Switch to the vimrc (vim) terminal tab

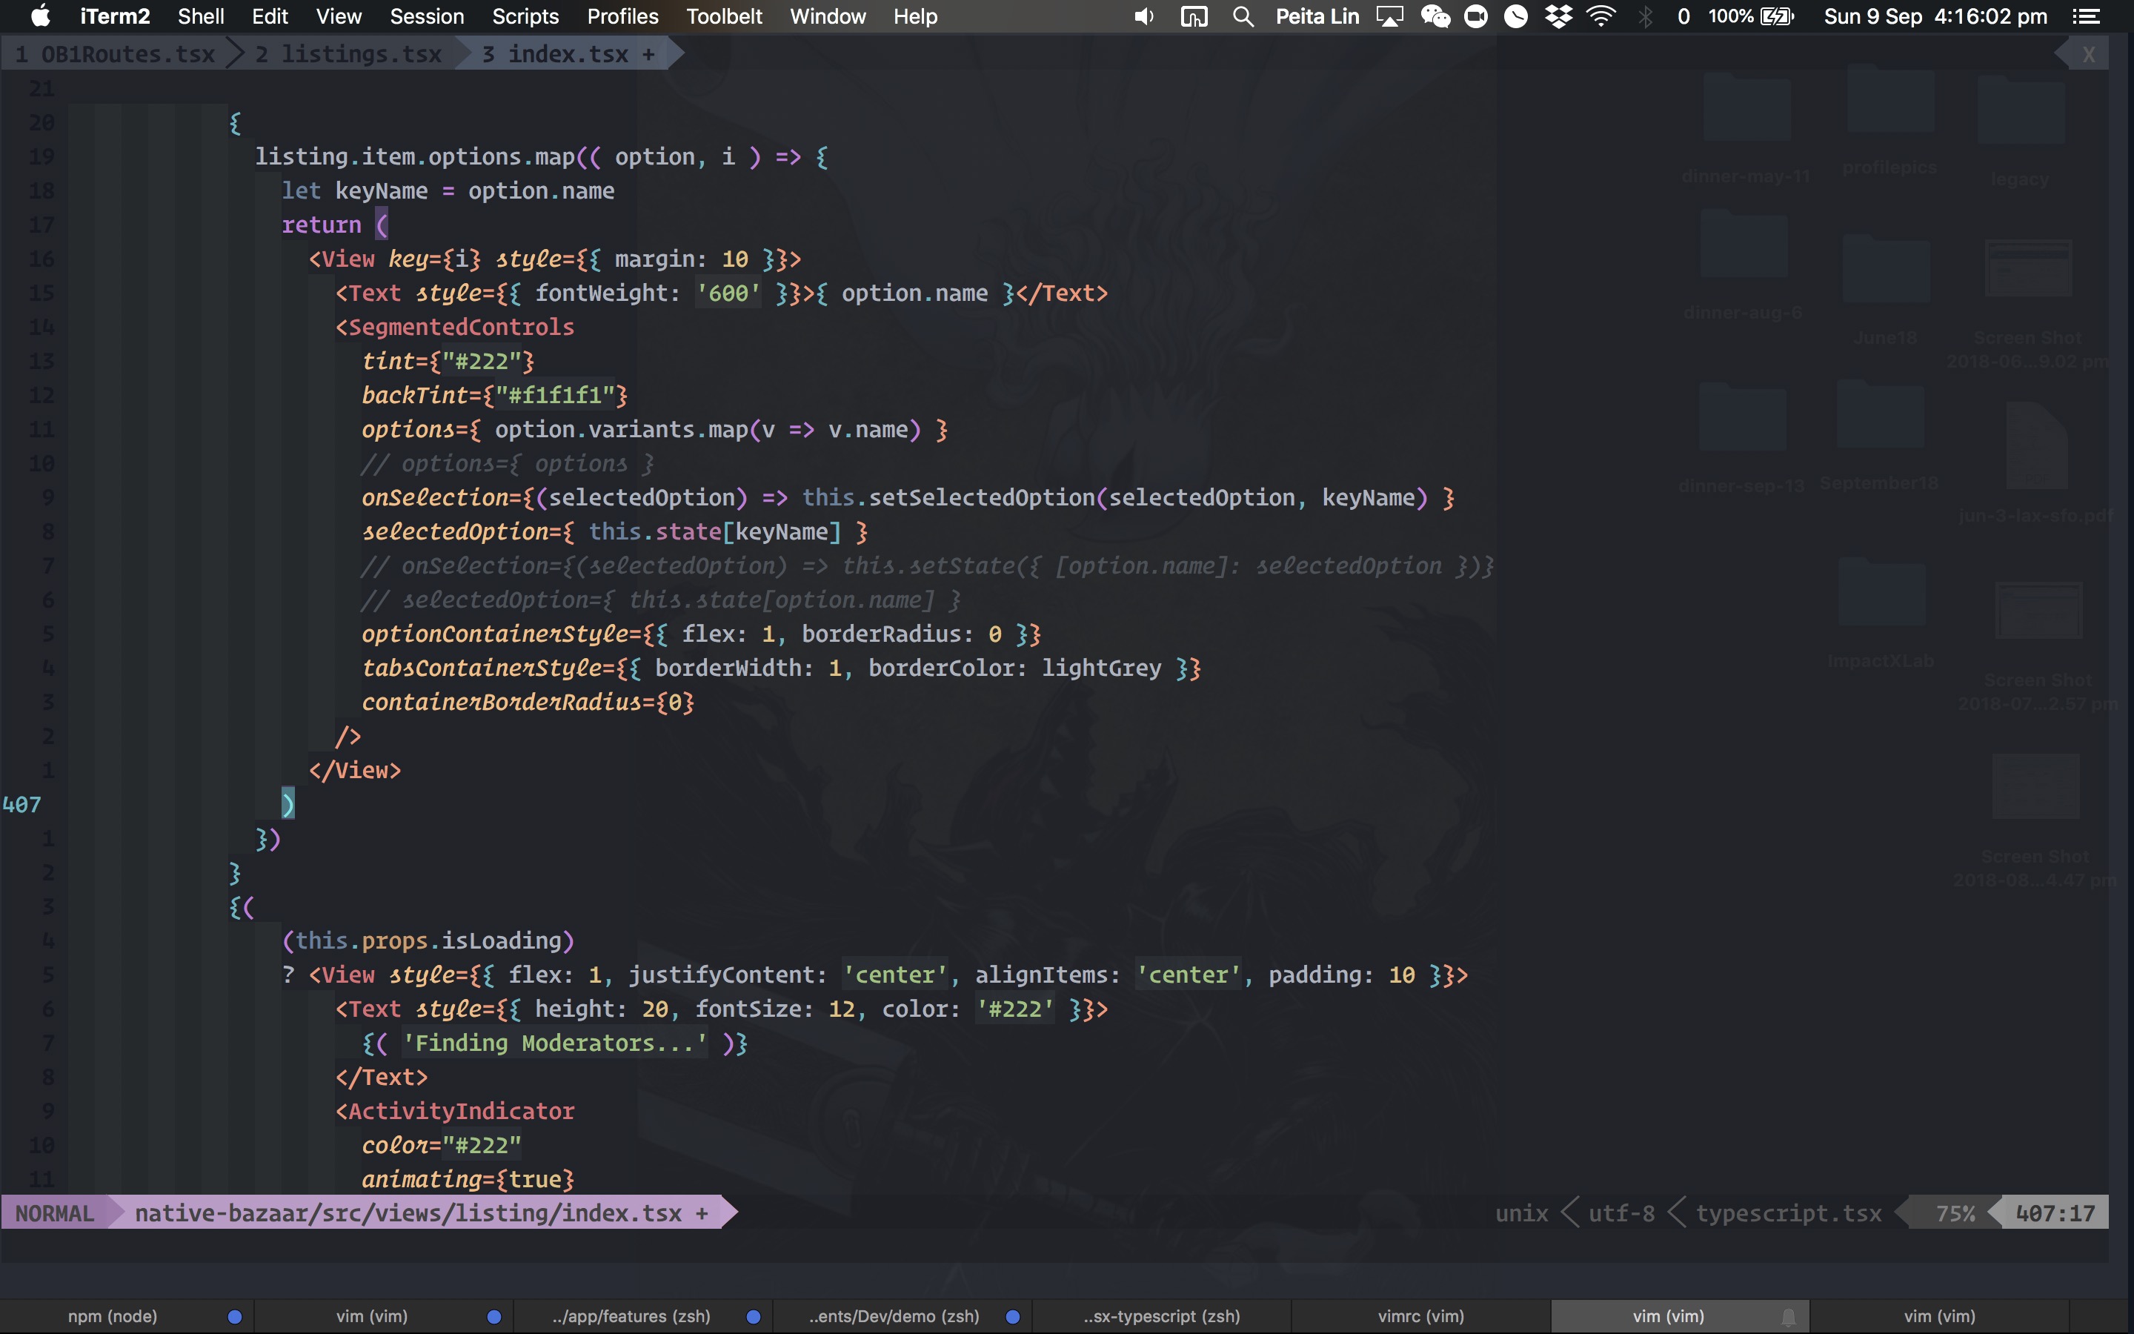[1420, 1316]
